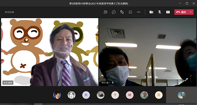197x105 pixels.
Task: Select the man-in-suit participant avatar
Action: click(57, 95)
